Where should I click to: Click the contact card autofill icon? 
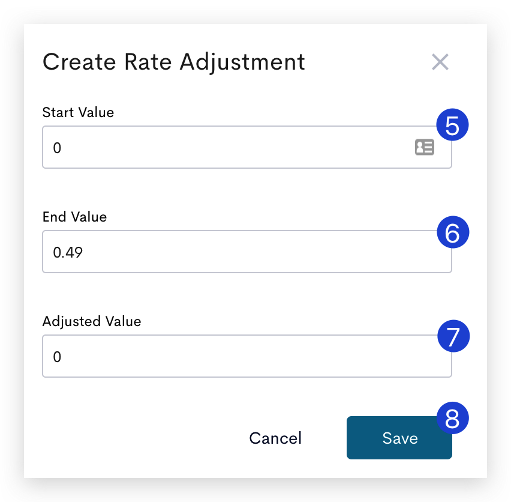[x=424, y=147]
